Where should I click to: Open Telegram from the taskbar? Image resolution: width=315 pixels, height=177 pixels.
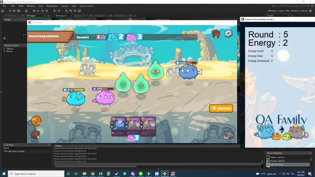coord(125,174)
